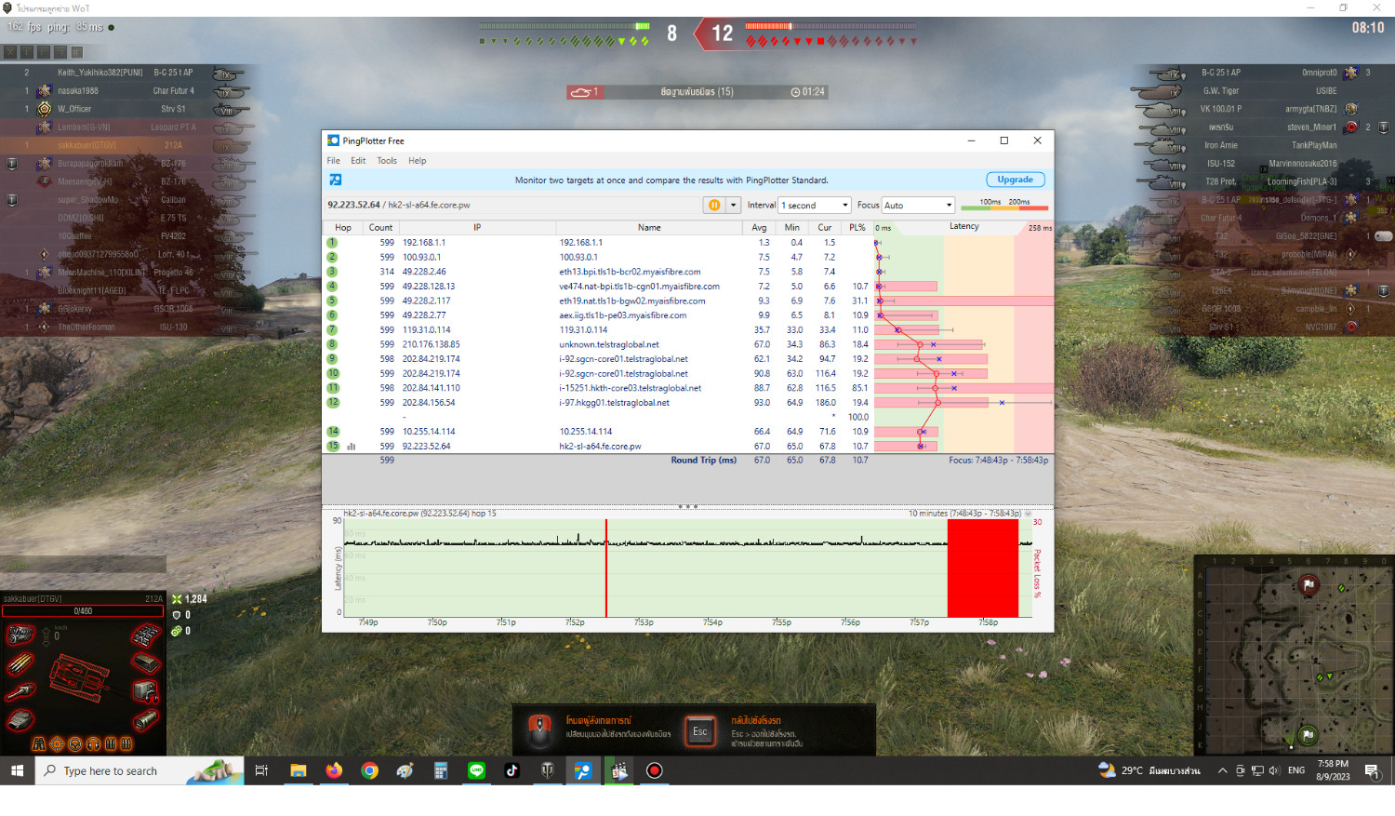Click the Min column header

[x=791, y=227]
